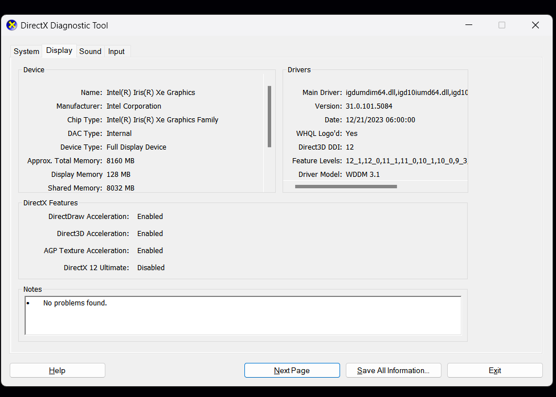
Task: Open the Sound tab
Action: (x=90, y=51)
